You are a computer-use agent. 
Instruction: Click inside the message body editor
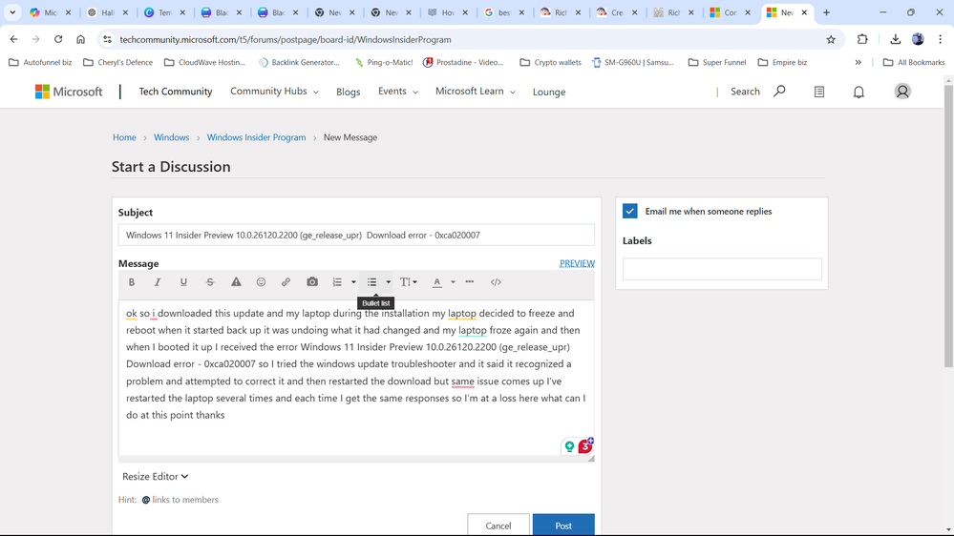pos(356,377)
